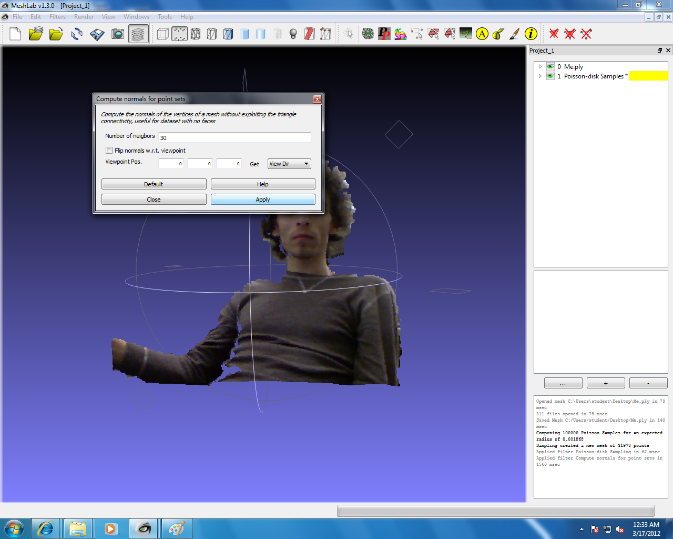Switch to flat shading render mode

tap(244, 34)
